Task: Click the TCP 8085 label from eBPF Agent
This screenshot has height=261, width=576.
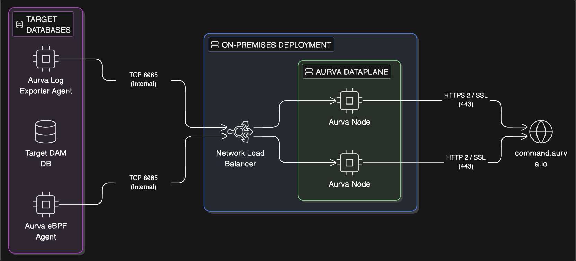Action: click(143, 182)
